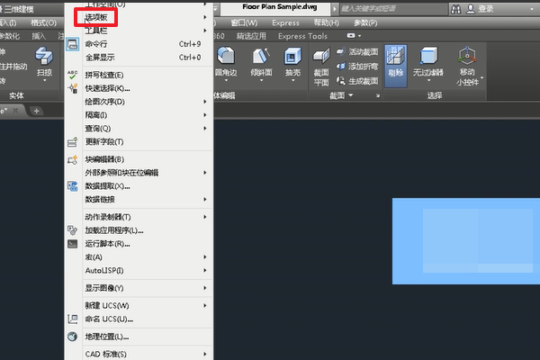Click Generate Section (生成截面) tool
Image resolution: width=540 pixels, height=360 pixels.
point(357,81)
